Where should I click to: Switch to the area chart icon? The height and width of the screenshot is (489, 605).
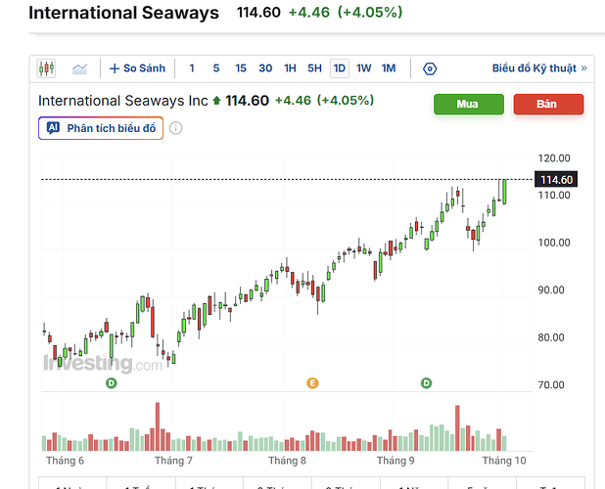(79, 69)
